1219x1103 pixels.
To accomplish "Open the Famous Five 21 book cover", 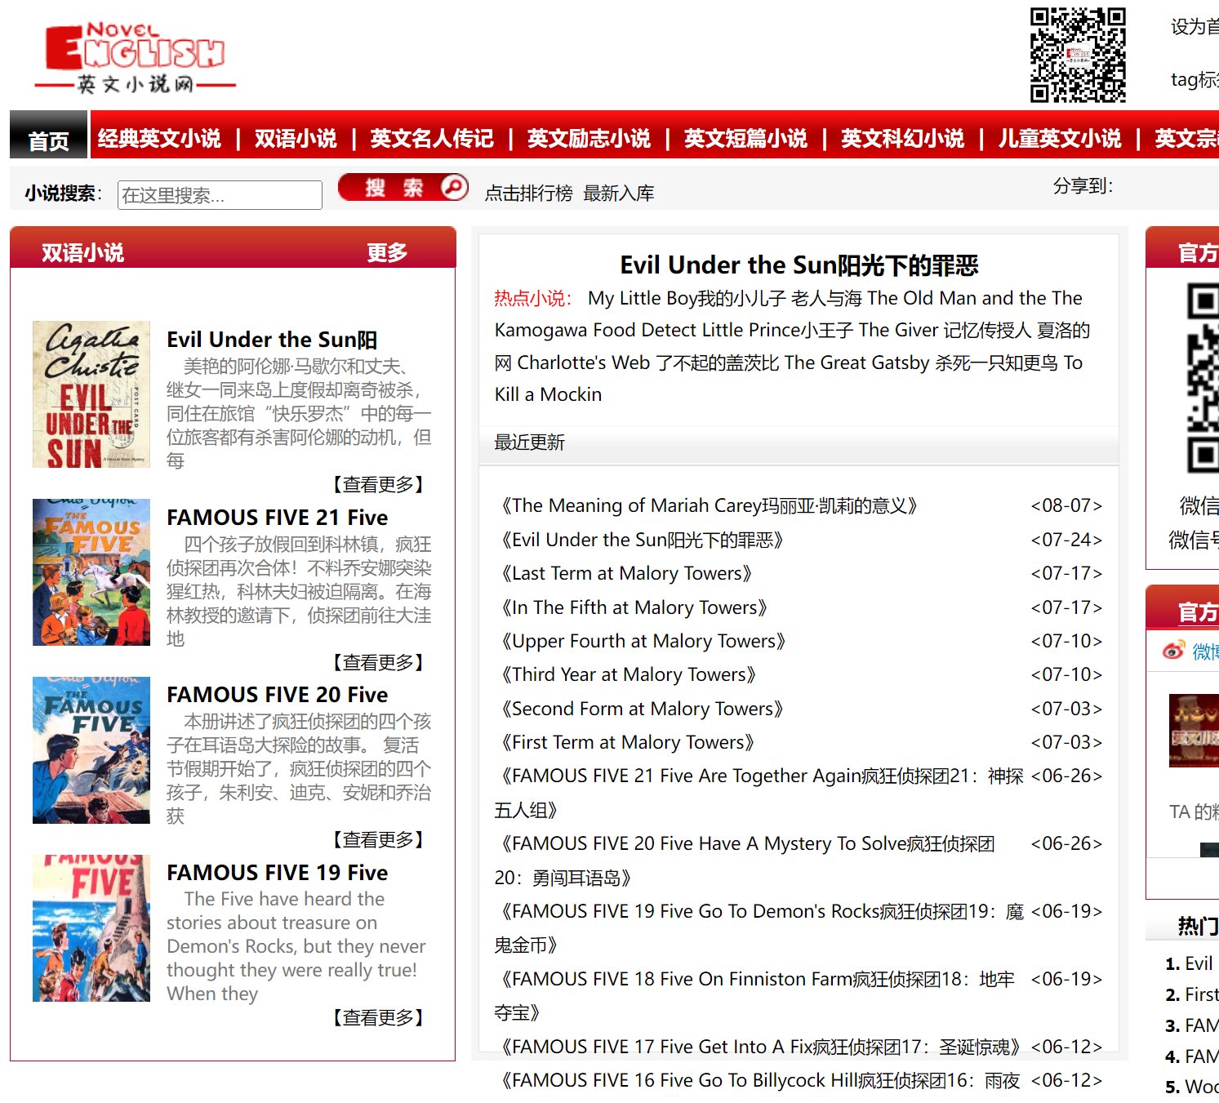I will (91, 572).
